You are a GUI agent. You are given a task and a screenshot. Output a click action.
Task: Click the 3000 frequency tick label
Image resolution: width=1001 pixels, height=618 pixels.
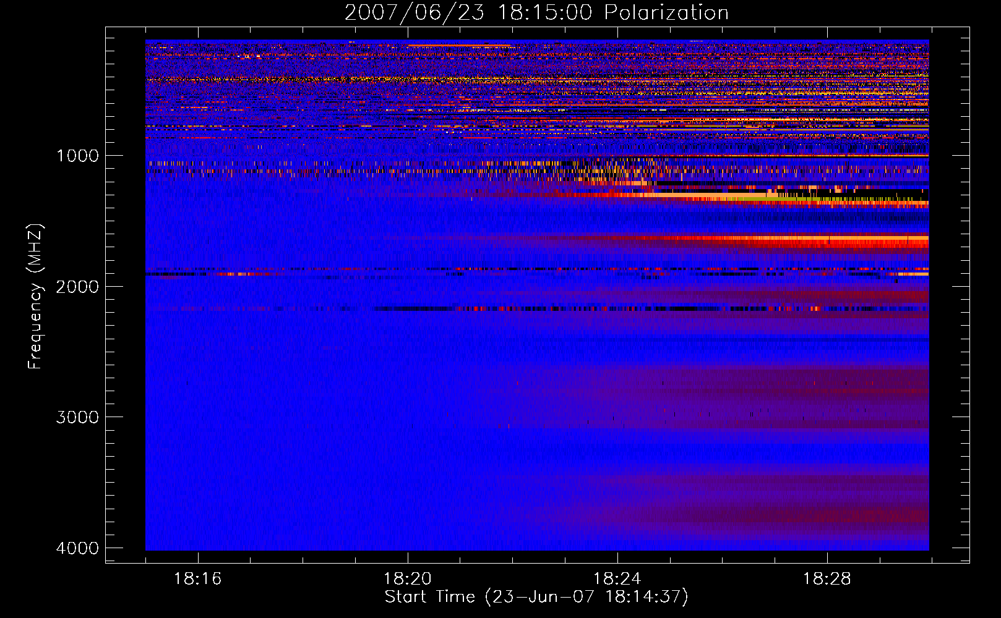77,417
